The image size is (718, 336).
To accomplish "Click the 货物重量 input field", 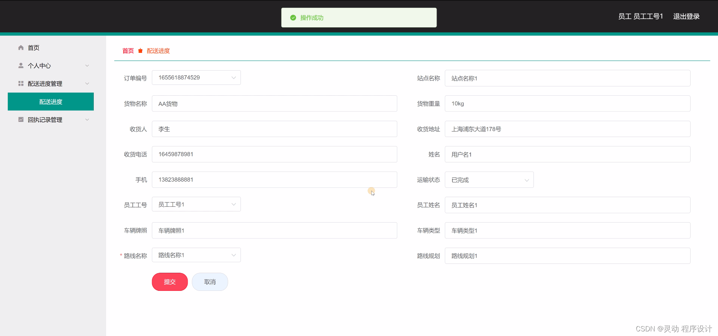I will click(567, 103).
